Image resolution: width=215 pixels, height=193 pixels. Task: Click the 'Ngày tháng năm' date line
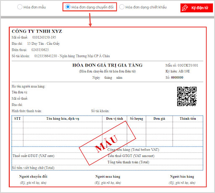point(107,77)
